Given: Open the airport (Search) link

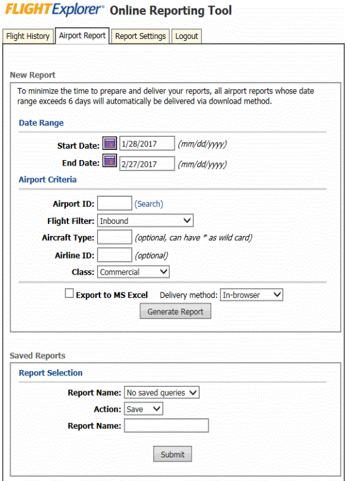Looking at the screenshot, I should point(149,204).
